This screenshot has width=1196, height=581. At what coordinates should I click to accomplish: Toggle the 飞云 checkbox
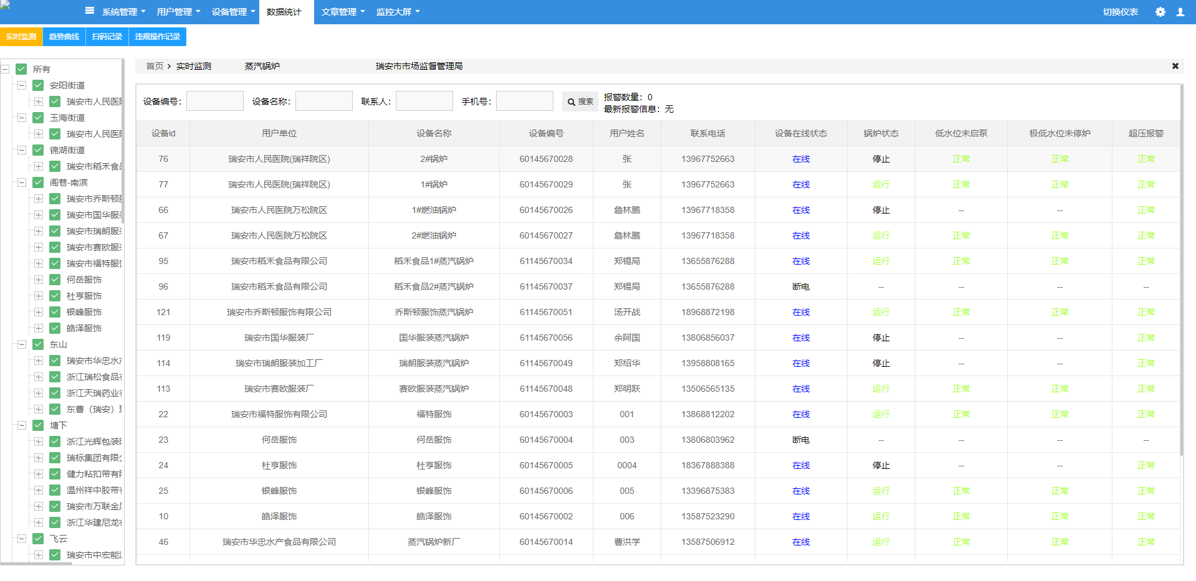[x=38, y=539]
